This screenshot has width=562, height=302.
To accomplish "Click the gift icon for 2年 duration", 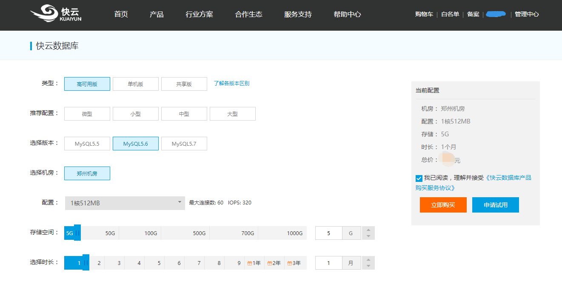I will (x=270, y=263).
